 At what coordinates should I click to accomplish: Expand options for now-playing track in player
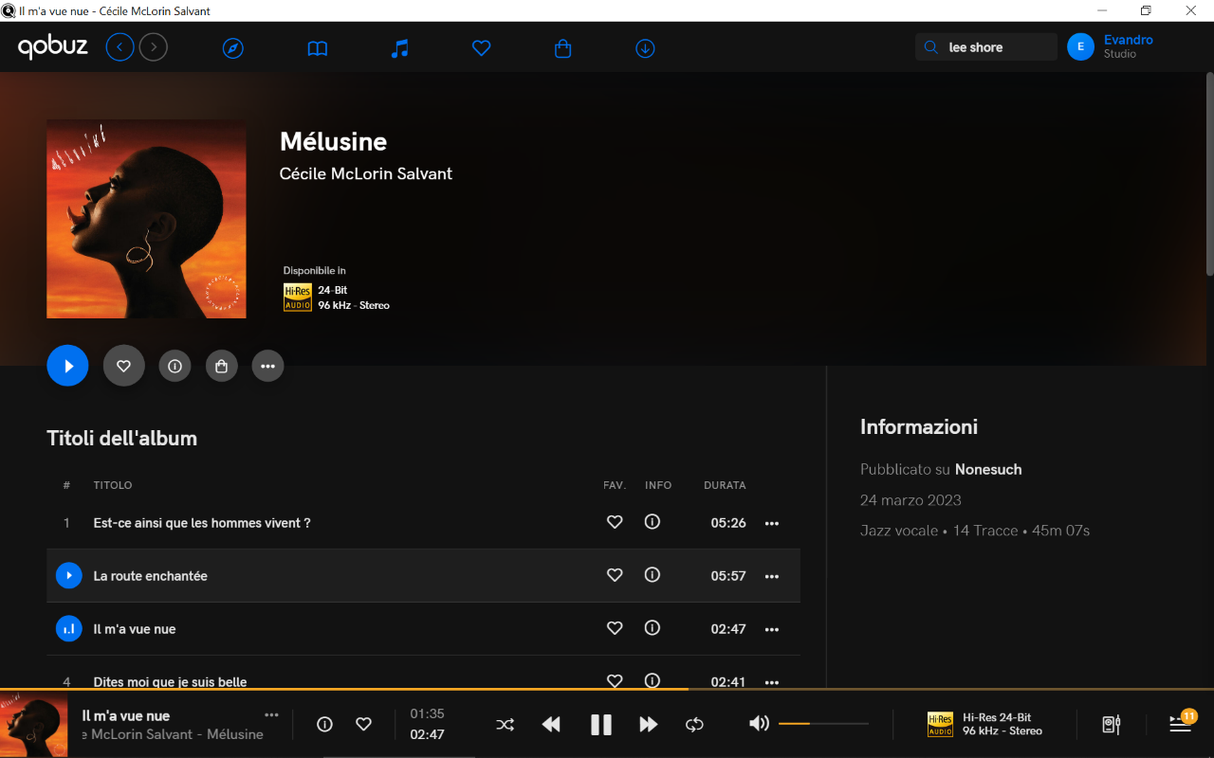(272, 715)
